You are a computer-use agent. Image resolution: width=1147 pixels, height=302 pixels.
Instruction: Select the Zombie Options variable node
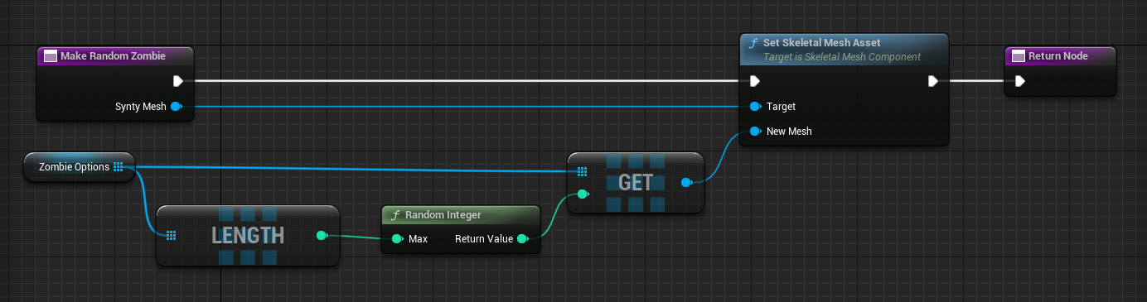pos(80,167)
